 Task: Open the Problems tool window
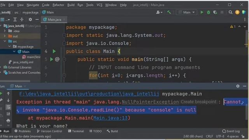coord(23,131)
